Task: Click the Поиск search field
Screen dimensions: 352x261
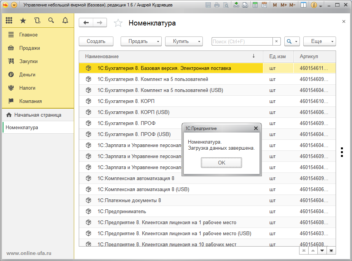Action: [242, 41]
